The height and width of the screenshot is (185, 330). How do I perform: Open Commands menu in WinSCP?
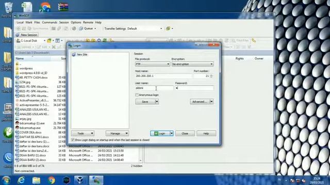(49, 22)
